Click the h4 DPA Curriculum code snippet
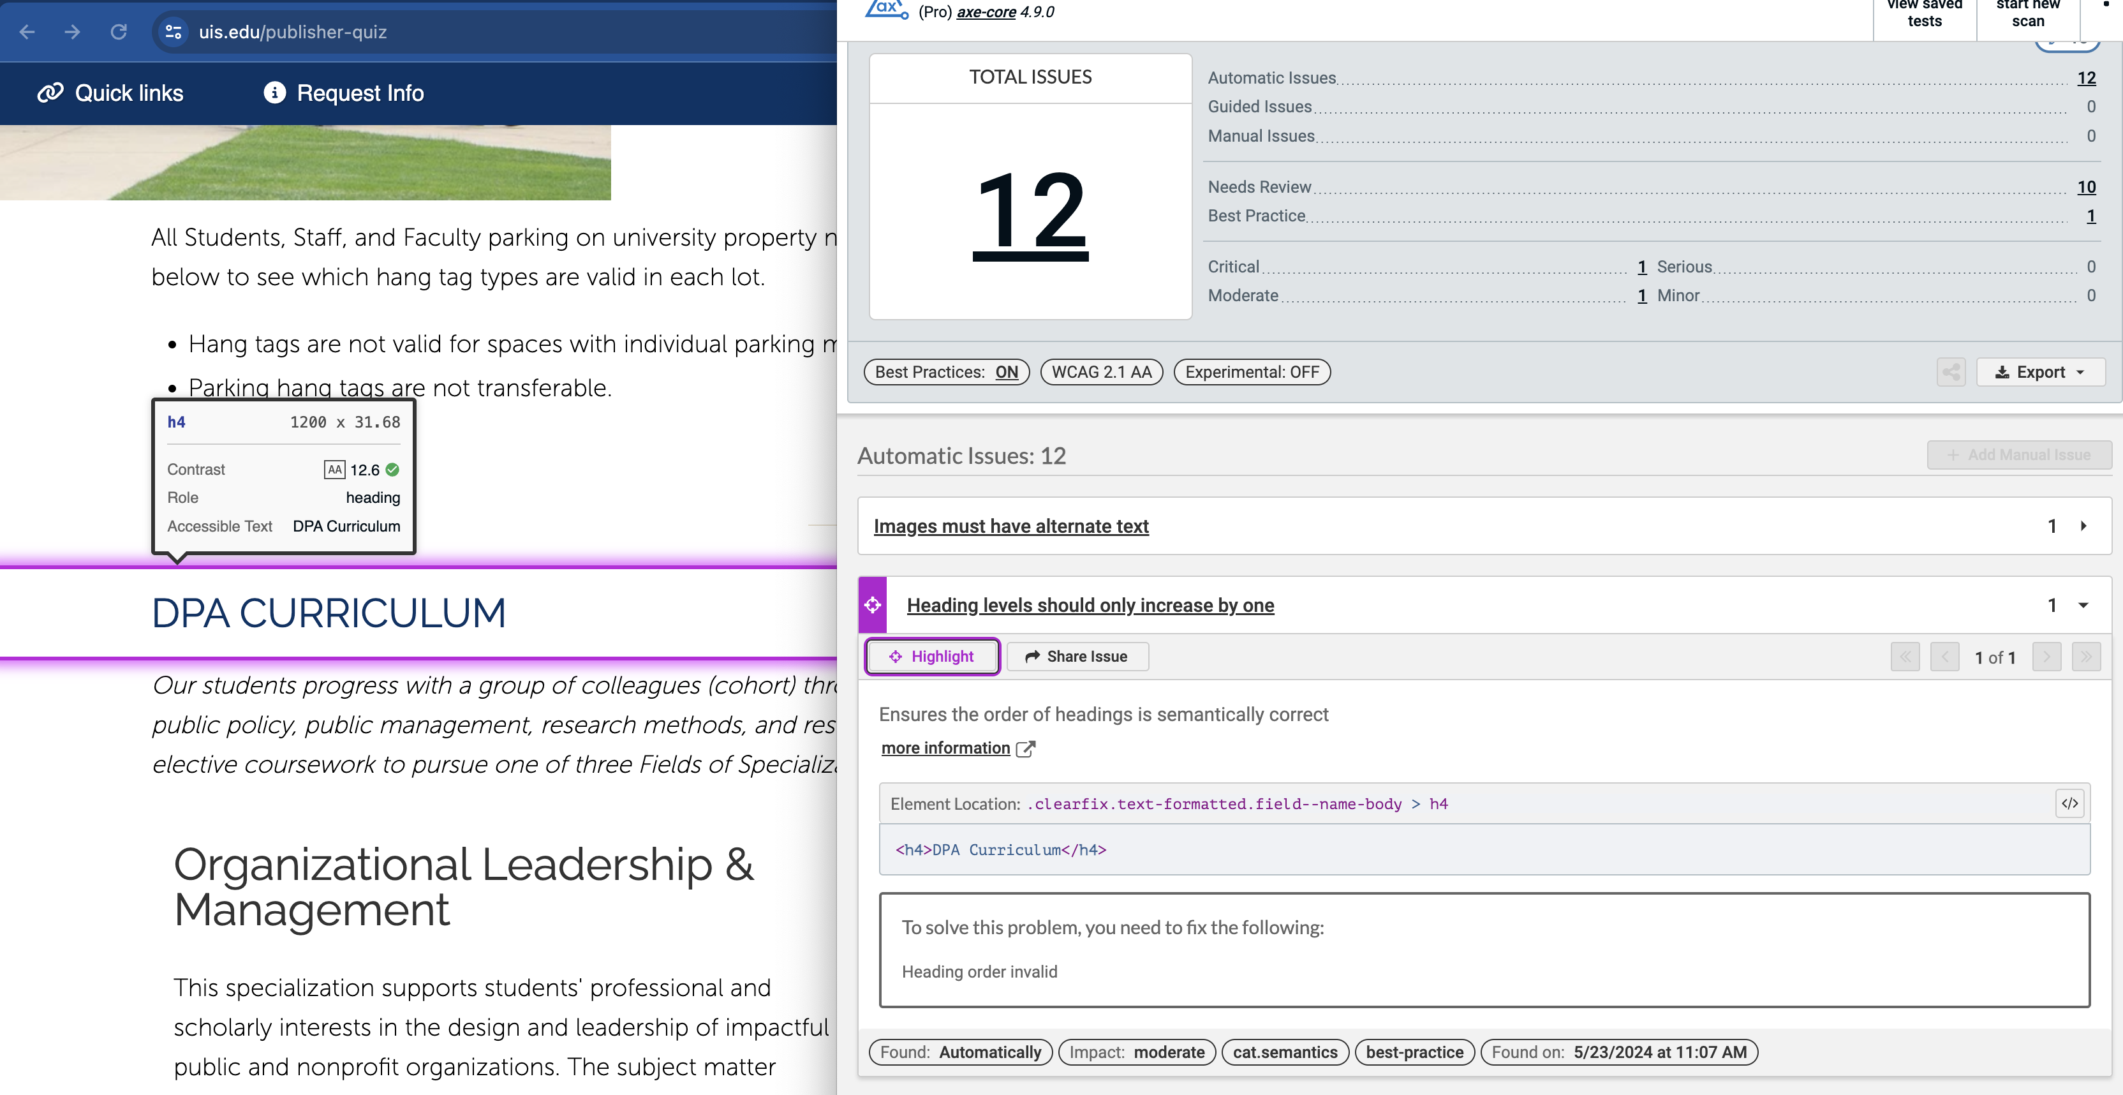 coord(1000,849)
